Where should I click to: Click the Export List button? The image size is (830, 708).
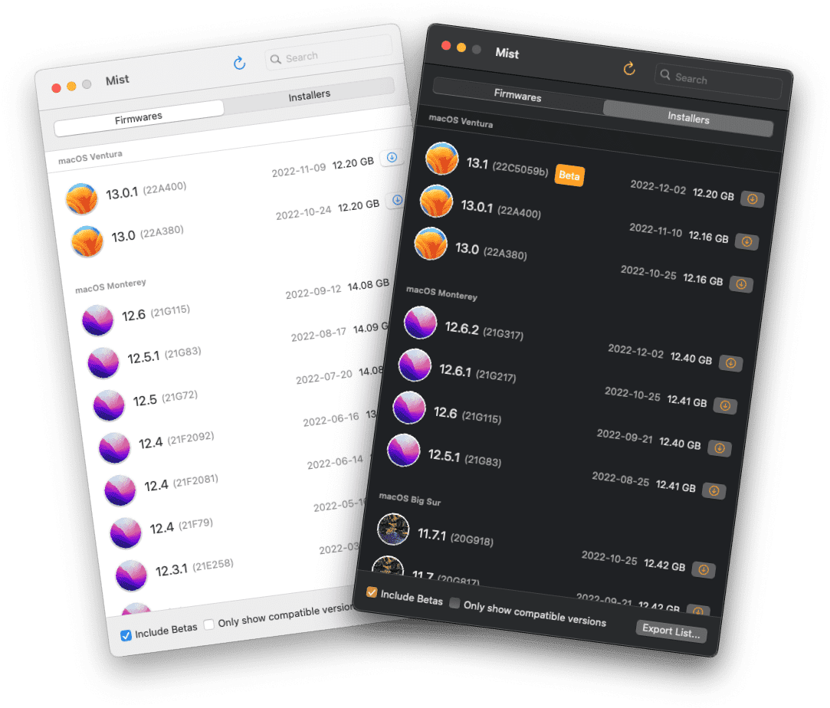671,631
